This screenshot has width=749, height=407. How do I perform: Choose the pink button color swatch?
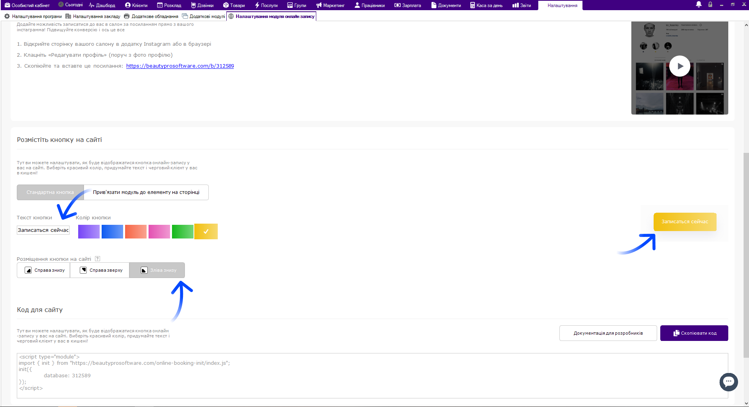click(159, 231)
